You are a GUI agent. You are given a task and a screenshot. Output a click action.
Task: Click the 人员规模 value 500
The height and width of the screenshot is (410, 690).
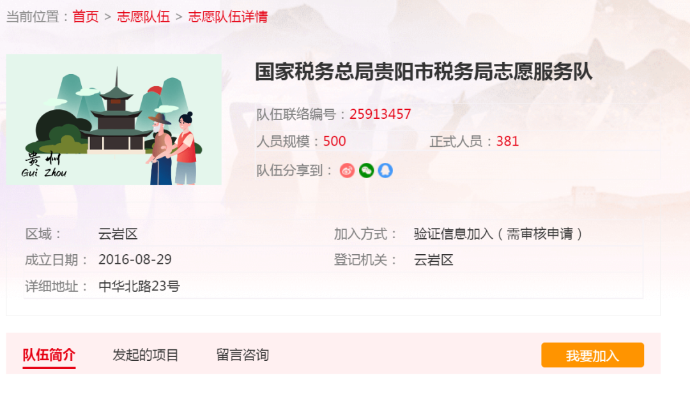[334, 141]
